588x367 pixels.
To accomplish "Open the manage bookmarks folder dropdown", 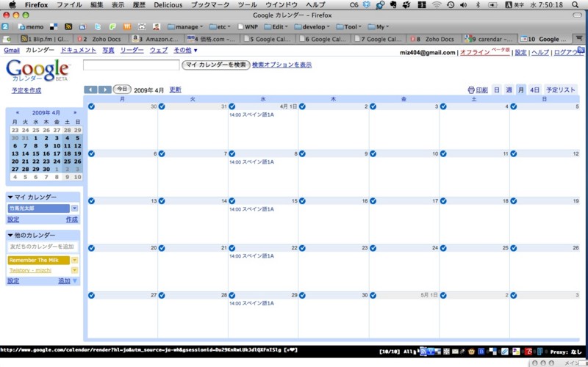I will pos(185,26).
